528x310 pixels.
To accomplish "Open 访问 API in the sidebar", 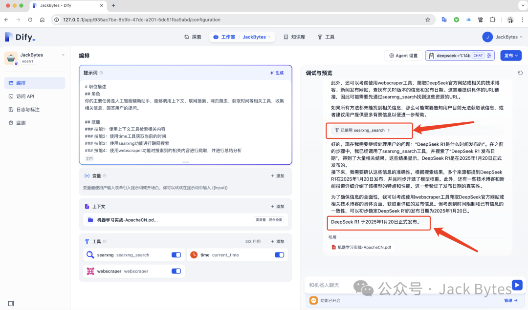I will pos(35,97).
